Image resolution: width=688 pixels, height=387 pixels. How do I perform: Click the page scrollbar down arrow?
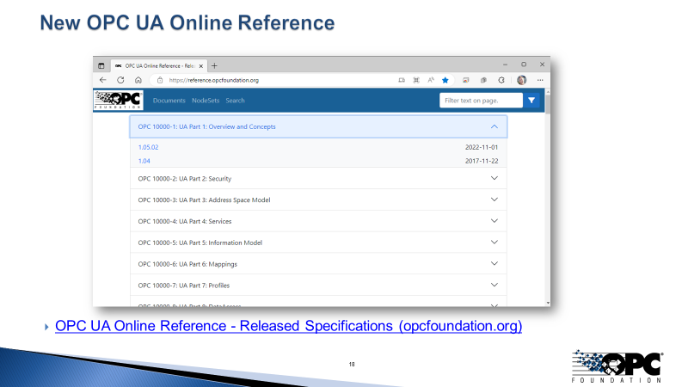click(548, 303)
